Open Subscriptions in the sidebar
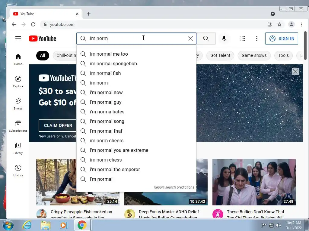Screen dimensions: 309x231 [x=18, y=126]
